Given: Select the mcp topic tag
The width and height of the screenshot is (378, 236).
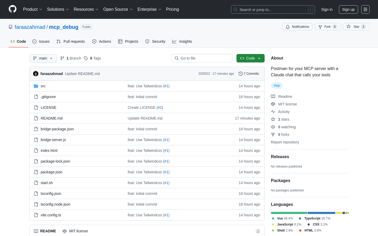Looking at the screenshot, I should [277, 85].
